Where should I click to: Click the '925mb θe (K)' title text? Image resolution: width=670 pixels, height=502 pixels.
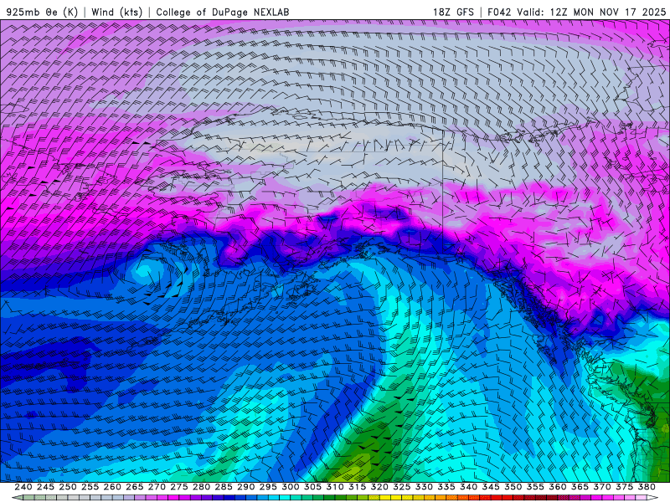pos(42,12)
